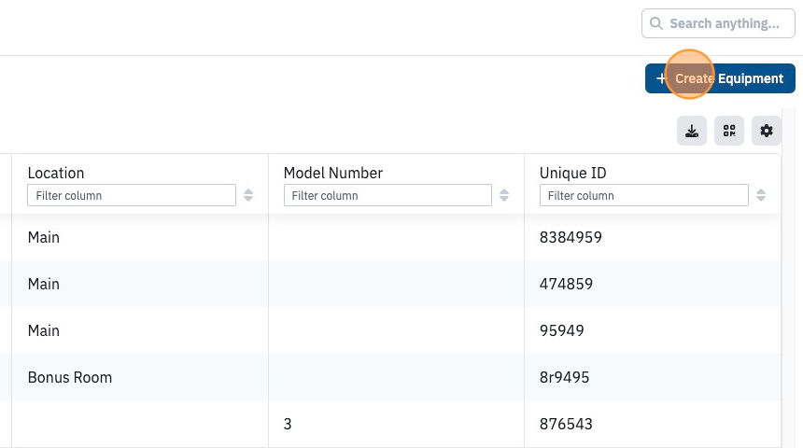Sort the Unique ID column using arrows

[x=760, y=195]
